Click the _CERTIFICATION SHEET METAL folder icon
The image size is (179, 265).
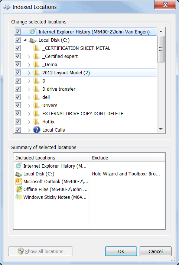[36, 48]
